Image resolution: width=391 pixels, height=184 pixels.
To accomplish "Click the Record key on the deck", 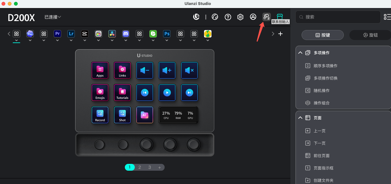I will pyautogui.click(x=100, y=115).
